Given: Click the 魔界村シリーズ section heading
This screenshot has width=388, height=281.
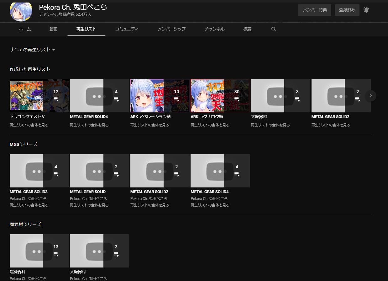Looking at the screenshot, I should [x=25, y=224].
